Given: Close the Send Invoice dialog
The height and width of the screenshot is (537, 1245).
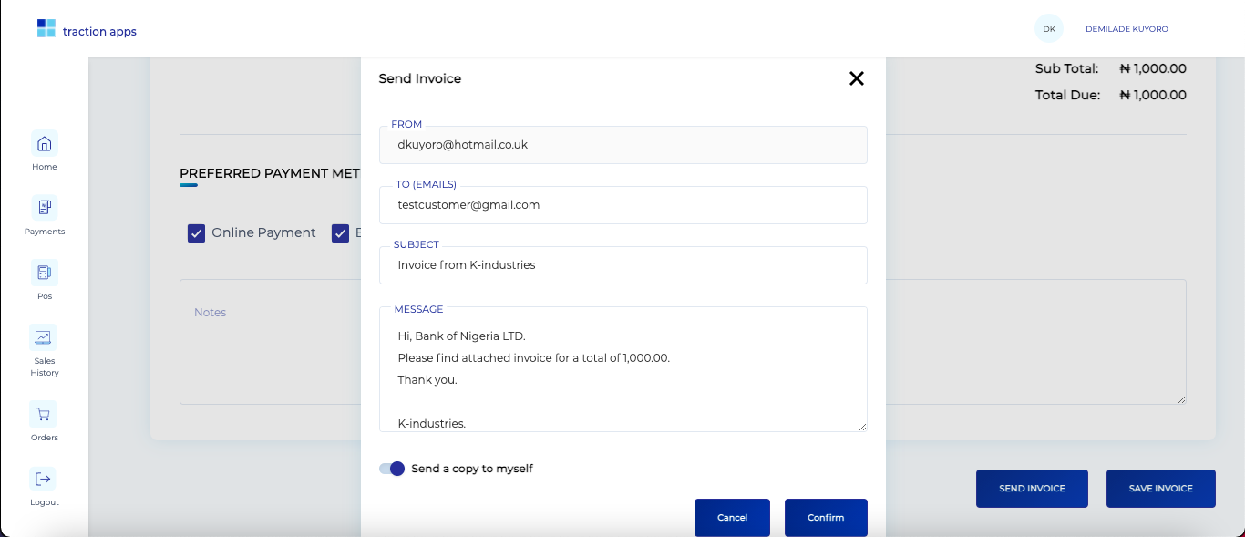Looking at the screenshot, I should 856,78.
